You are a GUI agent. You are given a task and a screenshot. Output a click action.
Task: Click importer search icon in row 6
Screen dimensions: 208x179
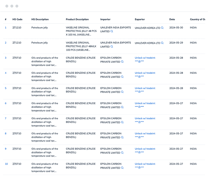pos(122,107)
